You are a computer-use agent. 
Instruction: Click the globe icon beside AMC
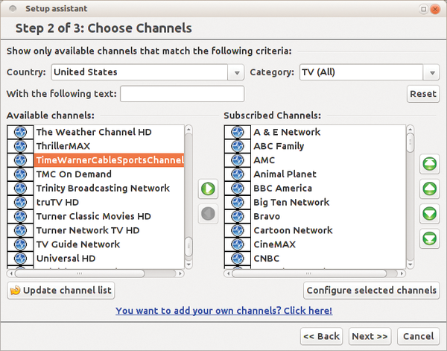click(x=238, y=160)
